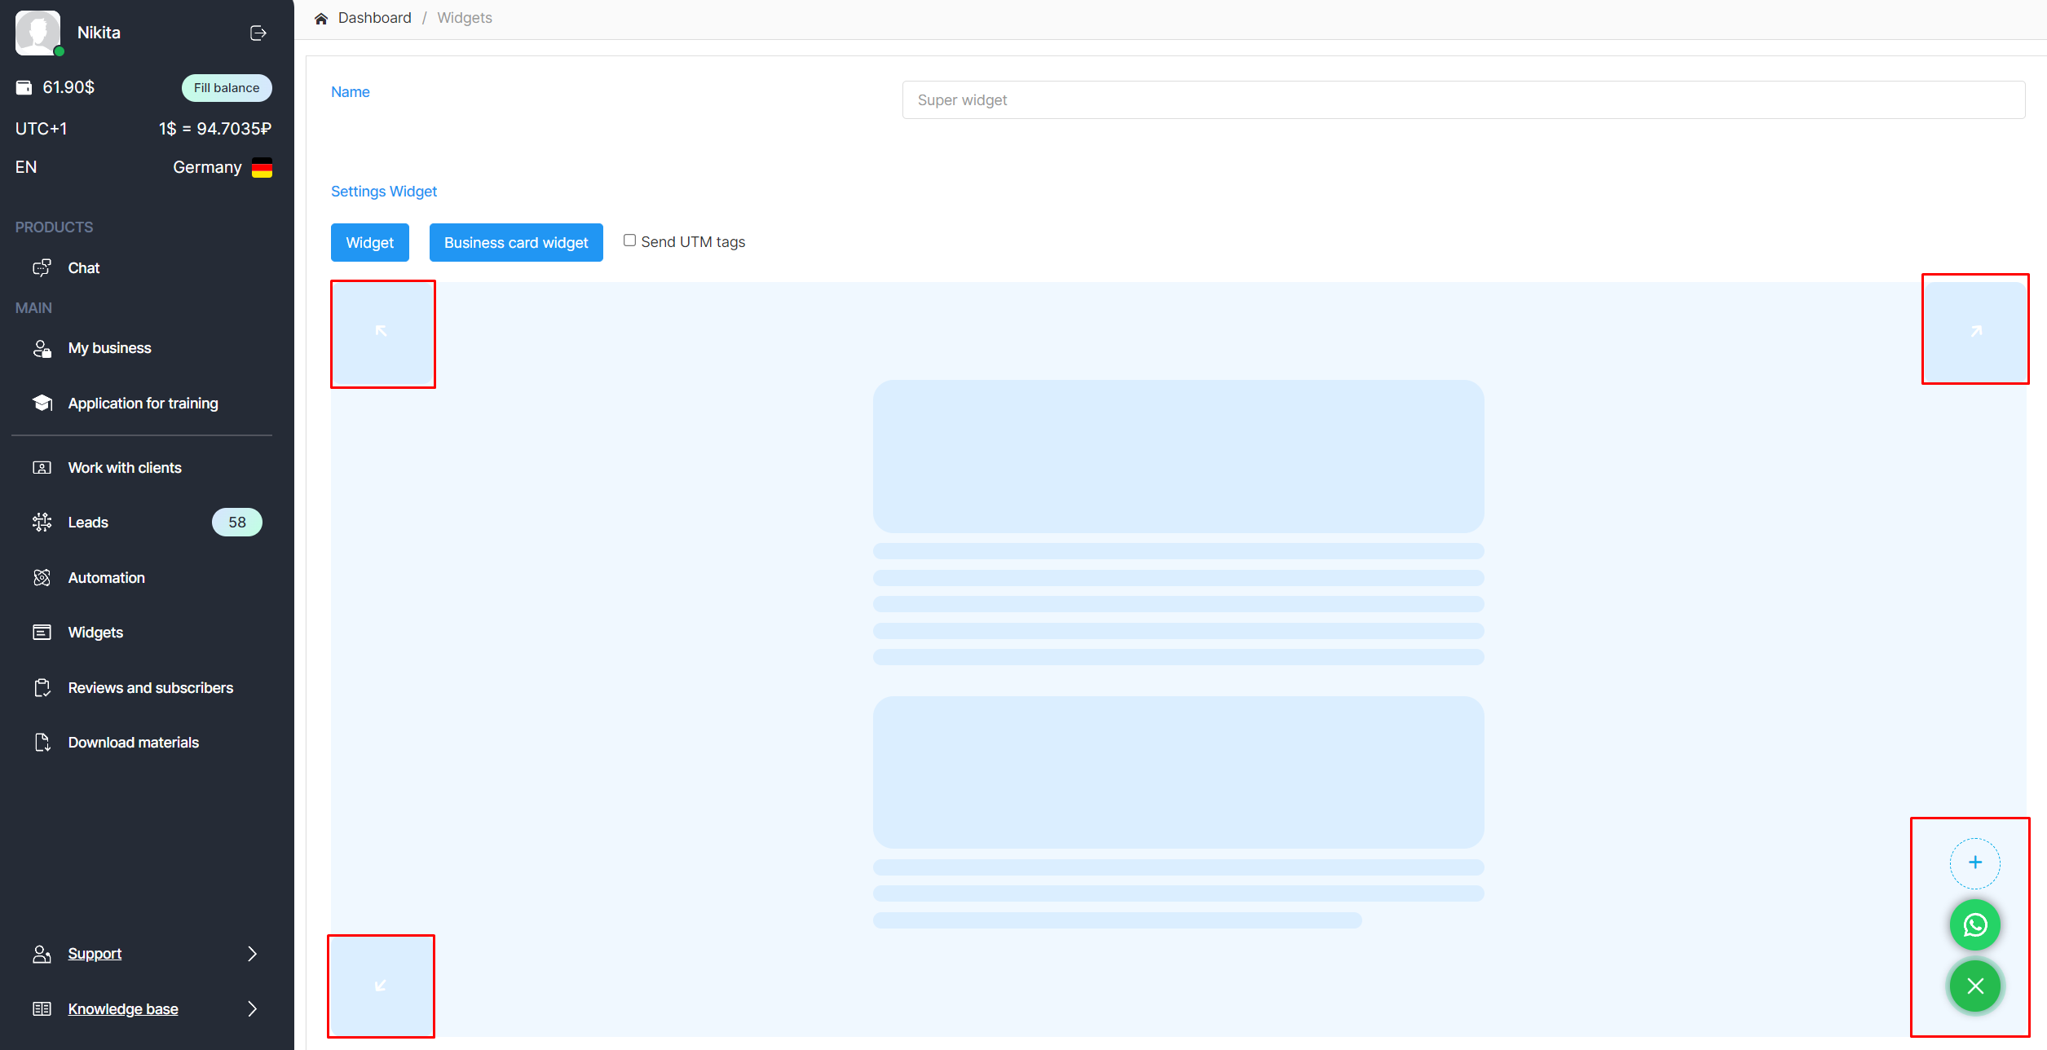The height and width of the screenshot is (1050, 2047).
Task: Click the Fill balance button
Action: click(226, 88)
